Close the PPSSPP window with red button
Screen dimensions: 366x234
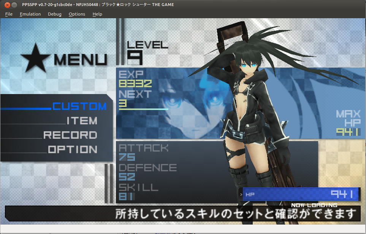click(8, 5)
